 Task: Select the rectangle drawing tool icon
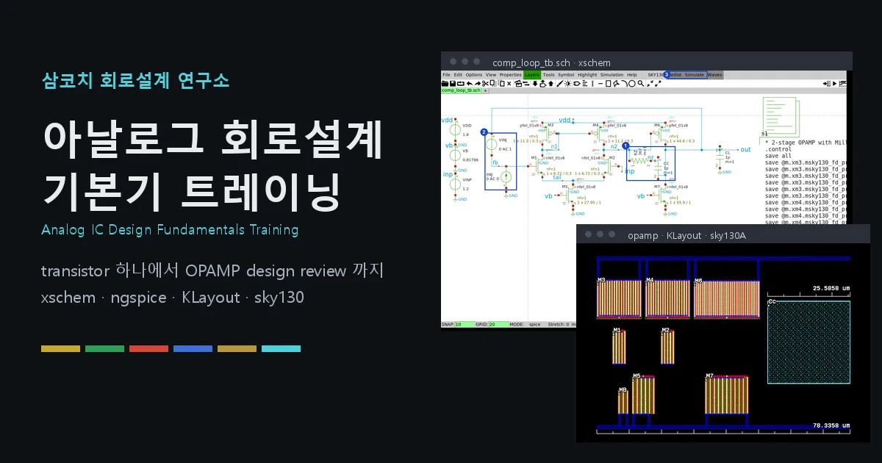(608, 84)
